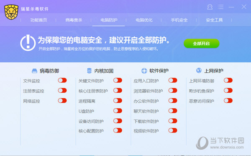
Task: Switch to 功能首页 tab
Action: point(39,20)
